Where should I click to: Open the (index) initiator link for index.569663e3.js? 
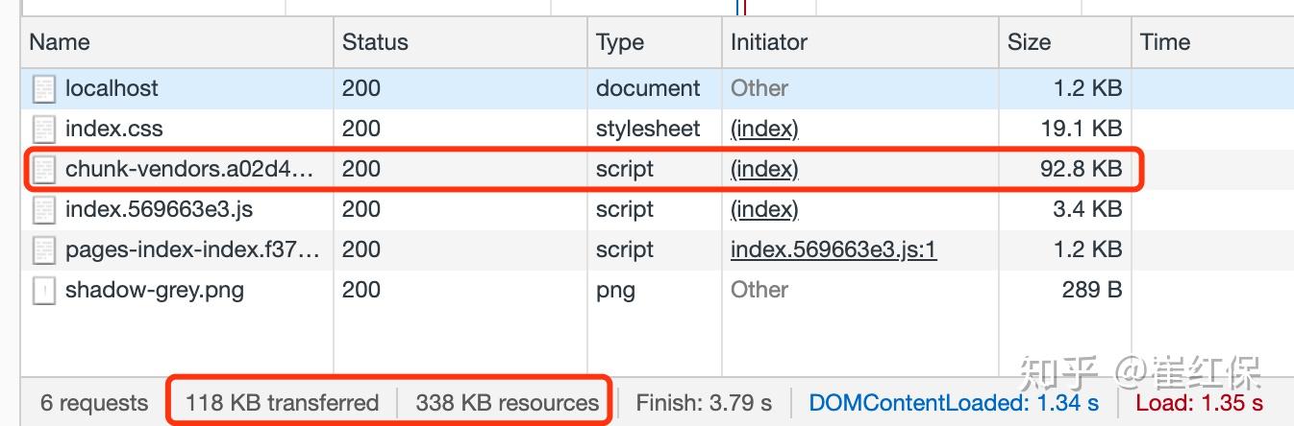point(764,209)
